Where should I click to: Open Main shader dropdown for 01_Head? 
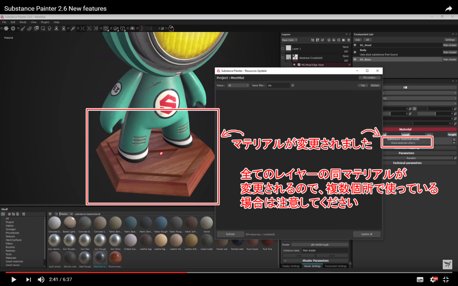[450, 45]
